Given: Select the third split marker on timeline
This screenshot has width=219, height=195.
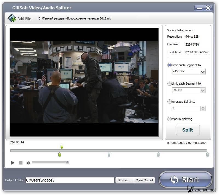Looking at the screenshot, I should (x=158, y=155).
